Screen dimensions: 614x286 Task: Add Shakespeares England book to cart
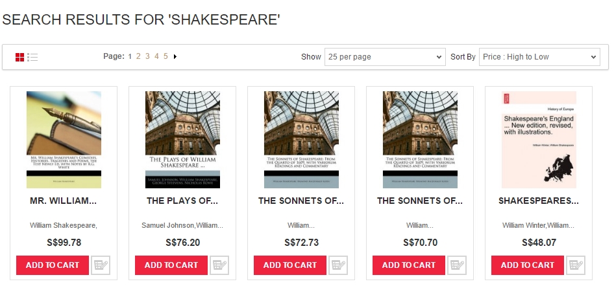(528, 265)
